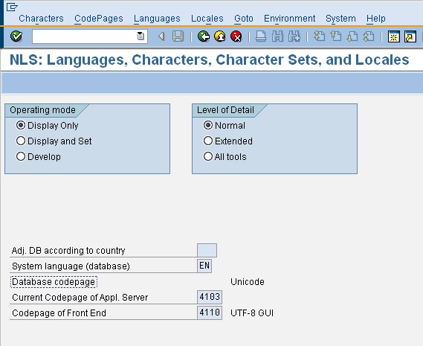Click the NLS: Languages, Characters title text
The width and height of the screenshot is (423, 346).
[x=210, y=60]
